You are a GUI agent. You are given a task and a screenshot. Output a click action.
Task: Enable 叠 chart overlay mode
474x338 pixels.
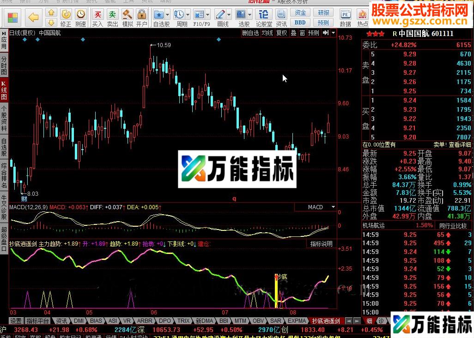coord(294,33)
